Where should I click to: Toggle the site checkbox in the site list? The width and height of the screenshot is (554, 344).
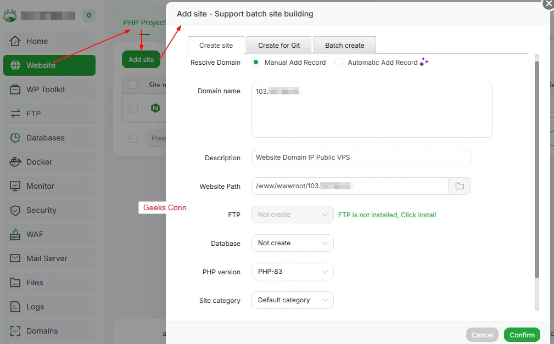point(133,108)
